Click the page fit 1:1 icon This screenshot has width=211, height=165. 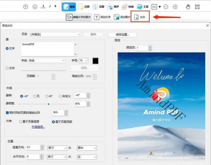(x=154, y=7)
